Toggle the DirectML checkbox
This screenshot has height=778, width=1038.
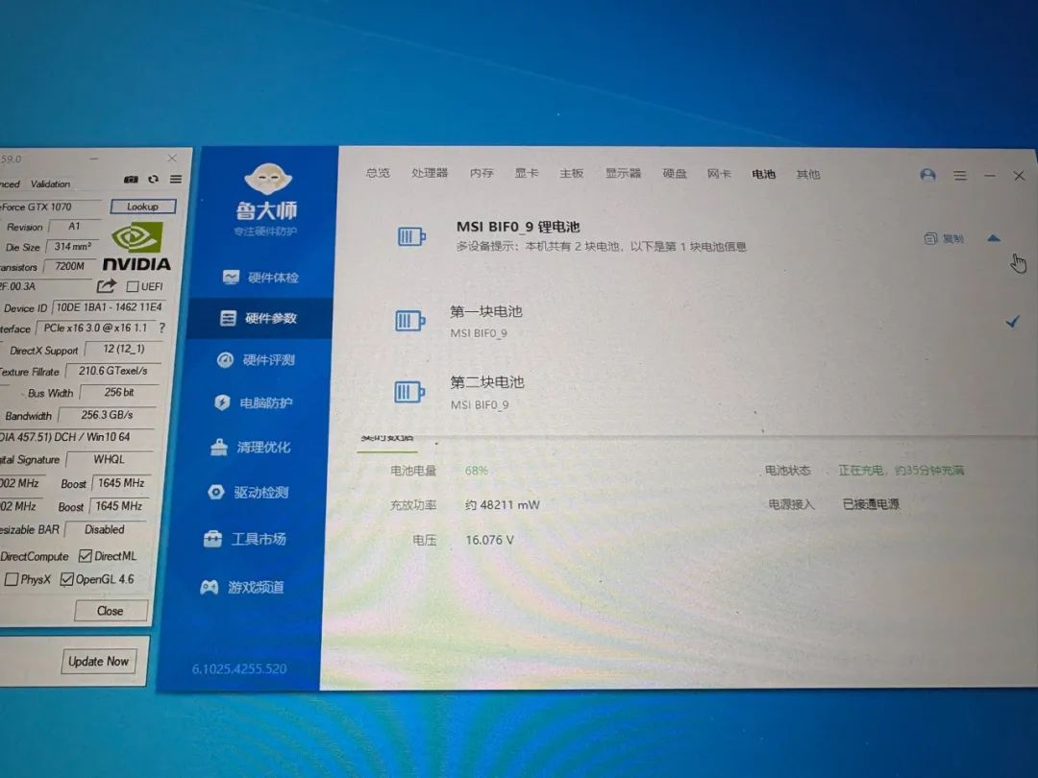(x=85, y=556)
